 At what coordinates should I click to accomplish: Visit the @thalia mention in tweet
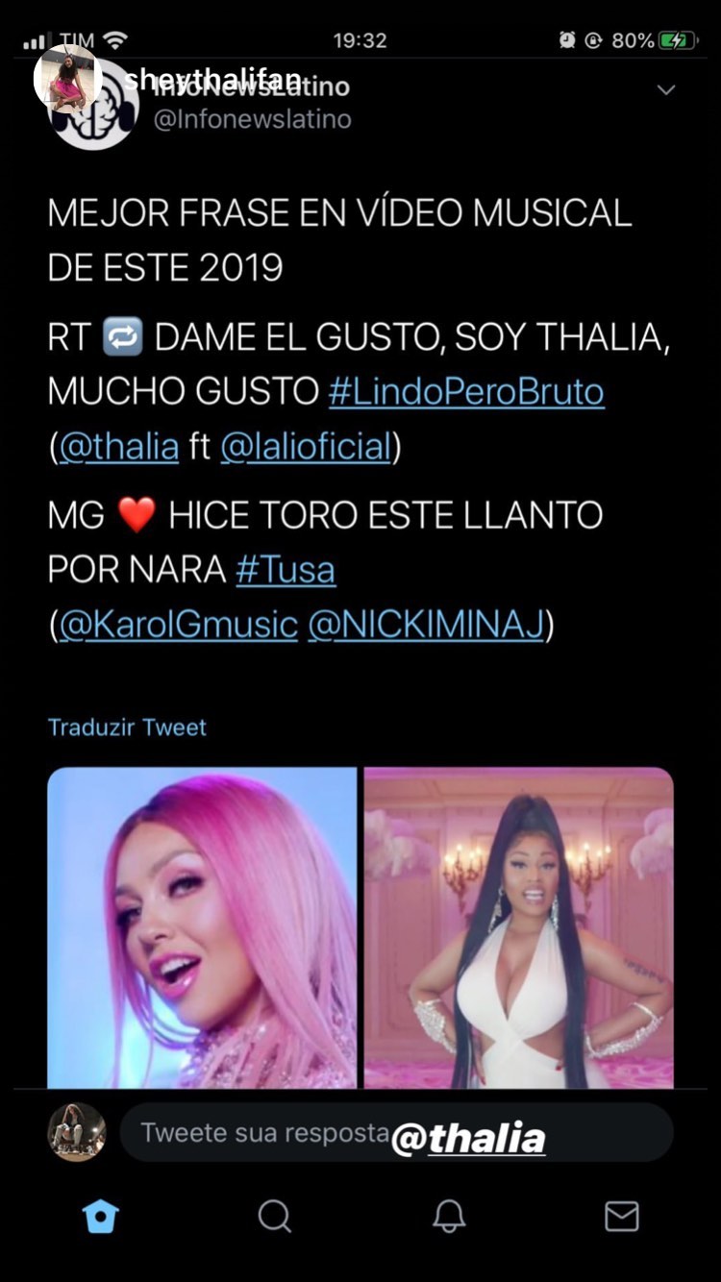[118, 447]
